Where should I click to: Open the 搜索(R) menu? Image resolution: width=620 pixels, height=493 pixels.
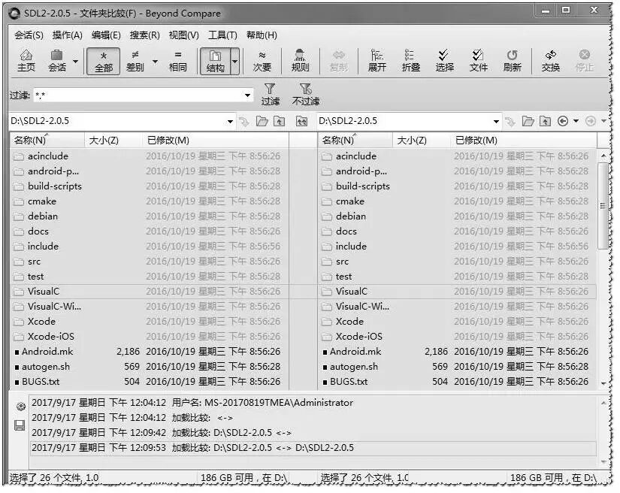[145, 35]
